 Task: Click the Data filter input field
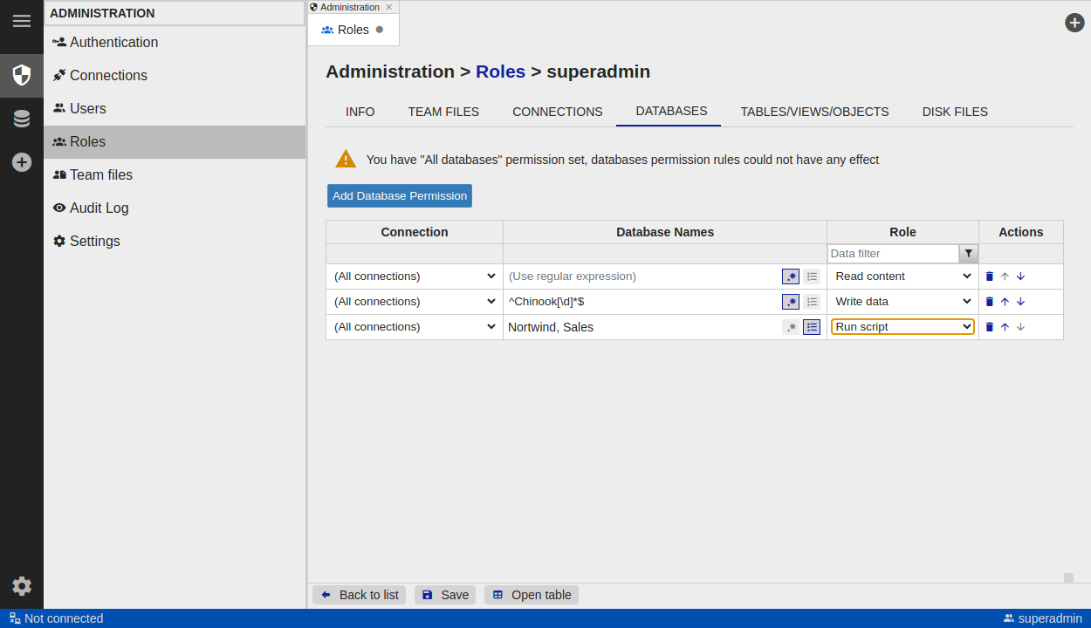[x=893, y=254]
